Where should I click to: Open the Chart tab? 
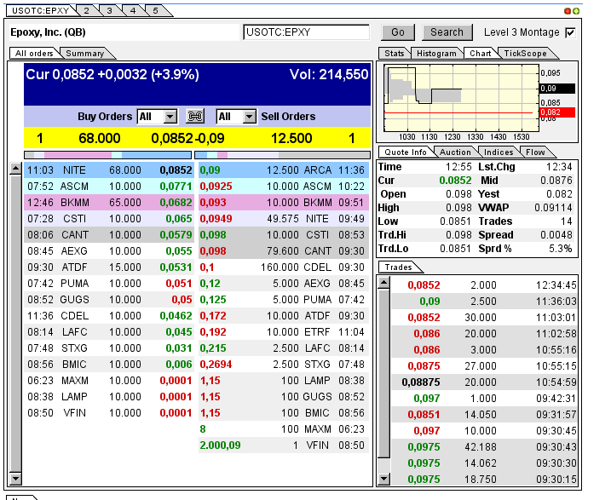(480, 54)
